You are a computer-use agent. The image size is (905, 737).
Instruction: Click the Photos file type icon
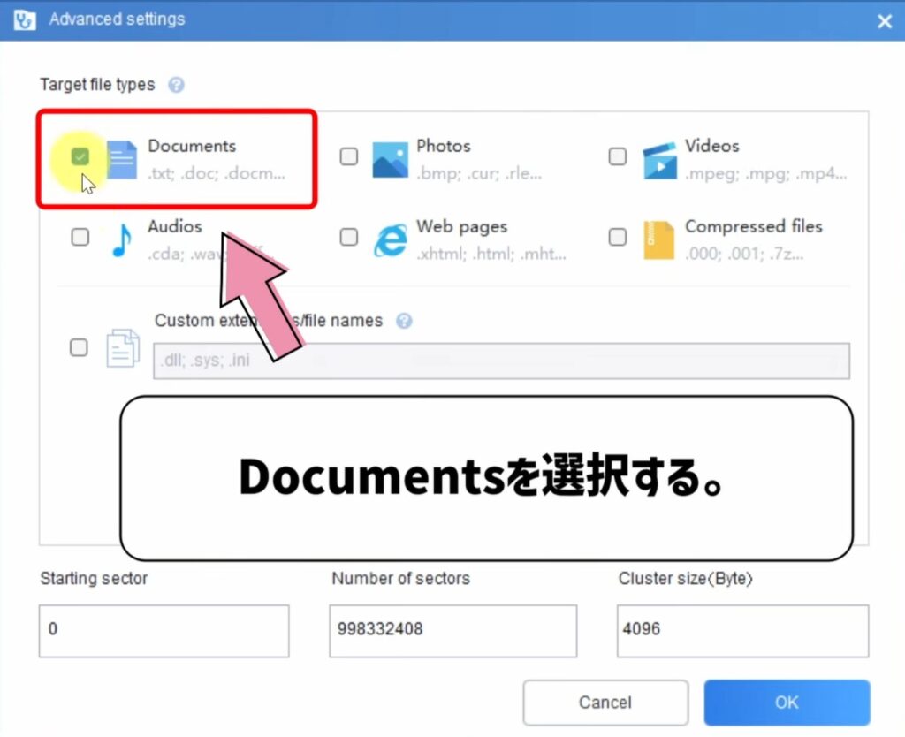click(x=392, y=158)
